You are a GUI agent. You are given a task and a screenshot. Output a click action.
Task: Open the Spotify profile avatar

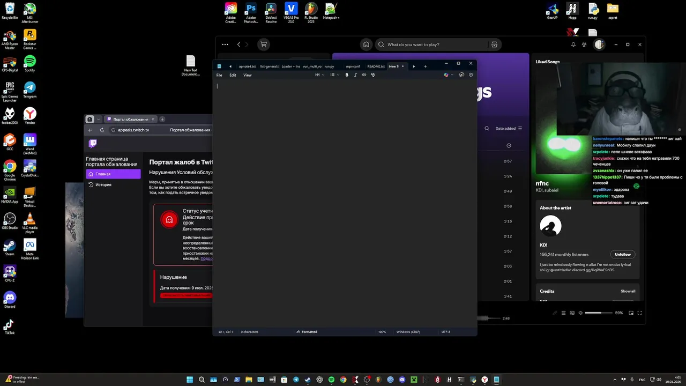coord(599,44)
